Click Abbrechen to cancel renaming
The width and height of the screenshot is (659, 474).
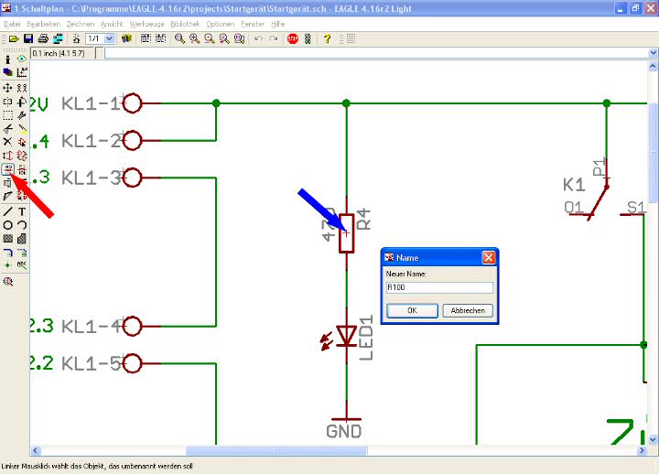tap(468, 311)
